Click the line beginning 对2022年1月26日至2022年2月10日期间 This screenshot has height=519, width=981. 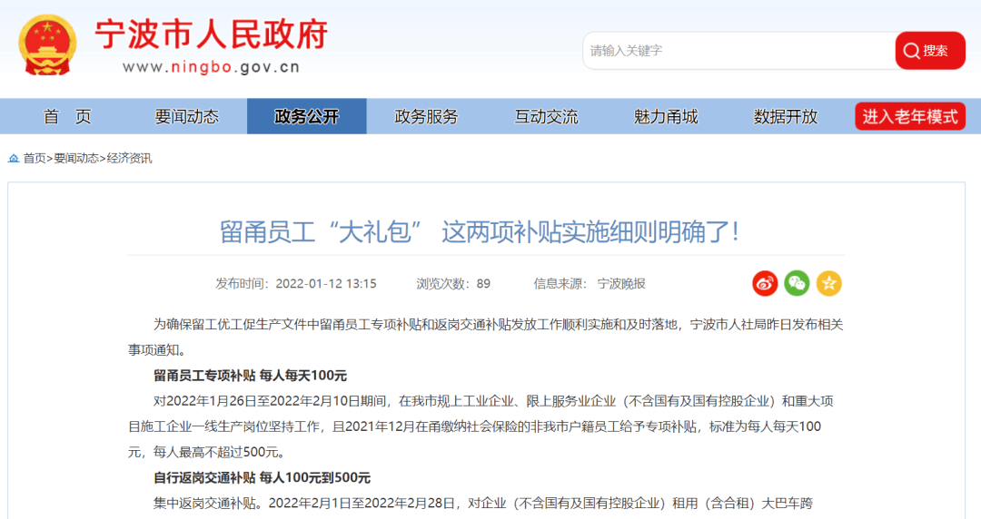pyautogui.click(x=493, y=401)
